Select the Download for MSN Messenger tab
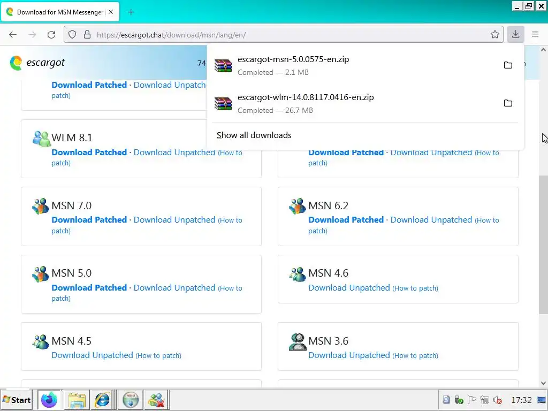Image resolution: width=548 pixels, height=411 pixels. pos(60,12)
